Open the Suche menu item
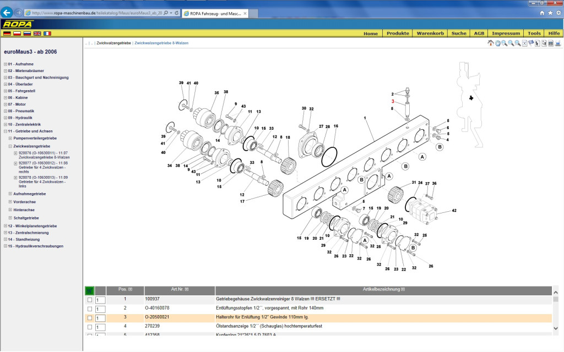 coord(459,34)
